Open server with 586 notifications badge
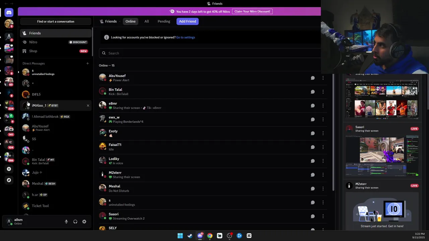The width and height of the screenshot is (429, 241). [9, 157]
